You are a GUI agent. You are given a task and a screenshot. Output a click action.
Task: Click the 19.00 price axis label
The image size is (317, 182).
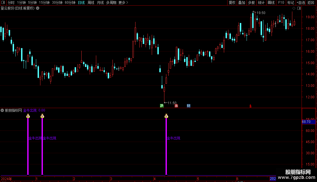tap(310, 17)
